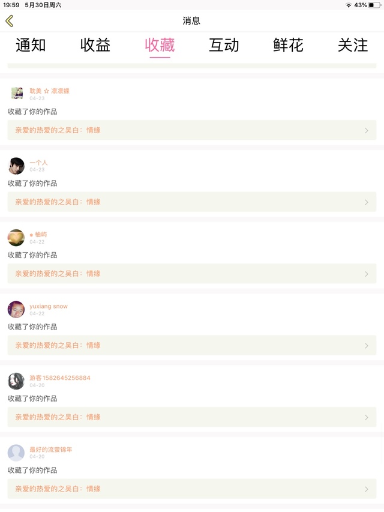Open avatar of 游客1582645256884

tap(16, 381)
